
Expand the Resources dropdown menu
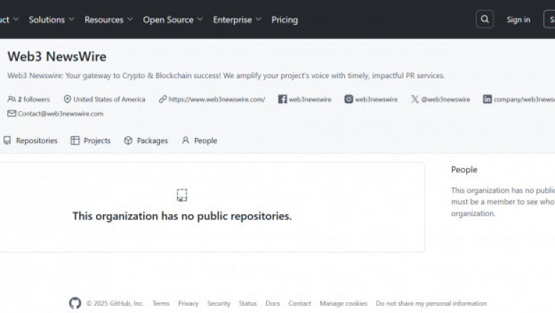pos(109,19)
